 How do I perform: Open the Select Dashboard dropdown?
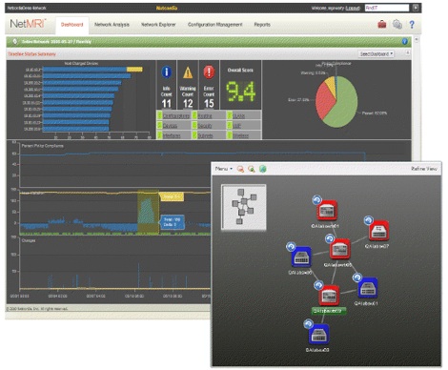click(x=377, y=54)
